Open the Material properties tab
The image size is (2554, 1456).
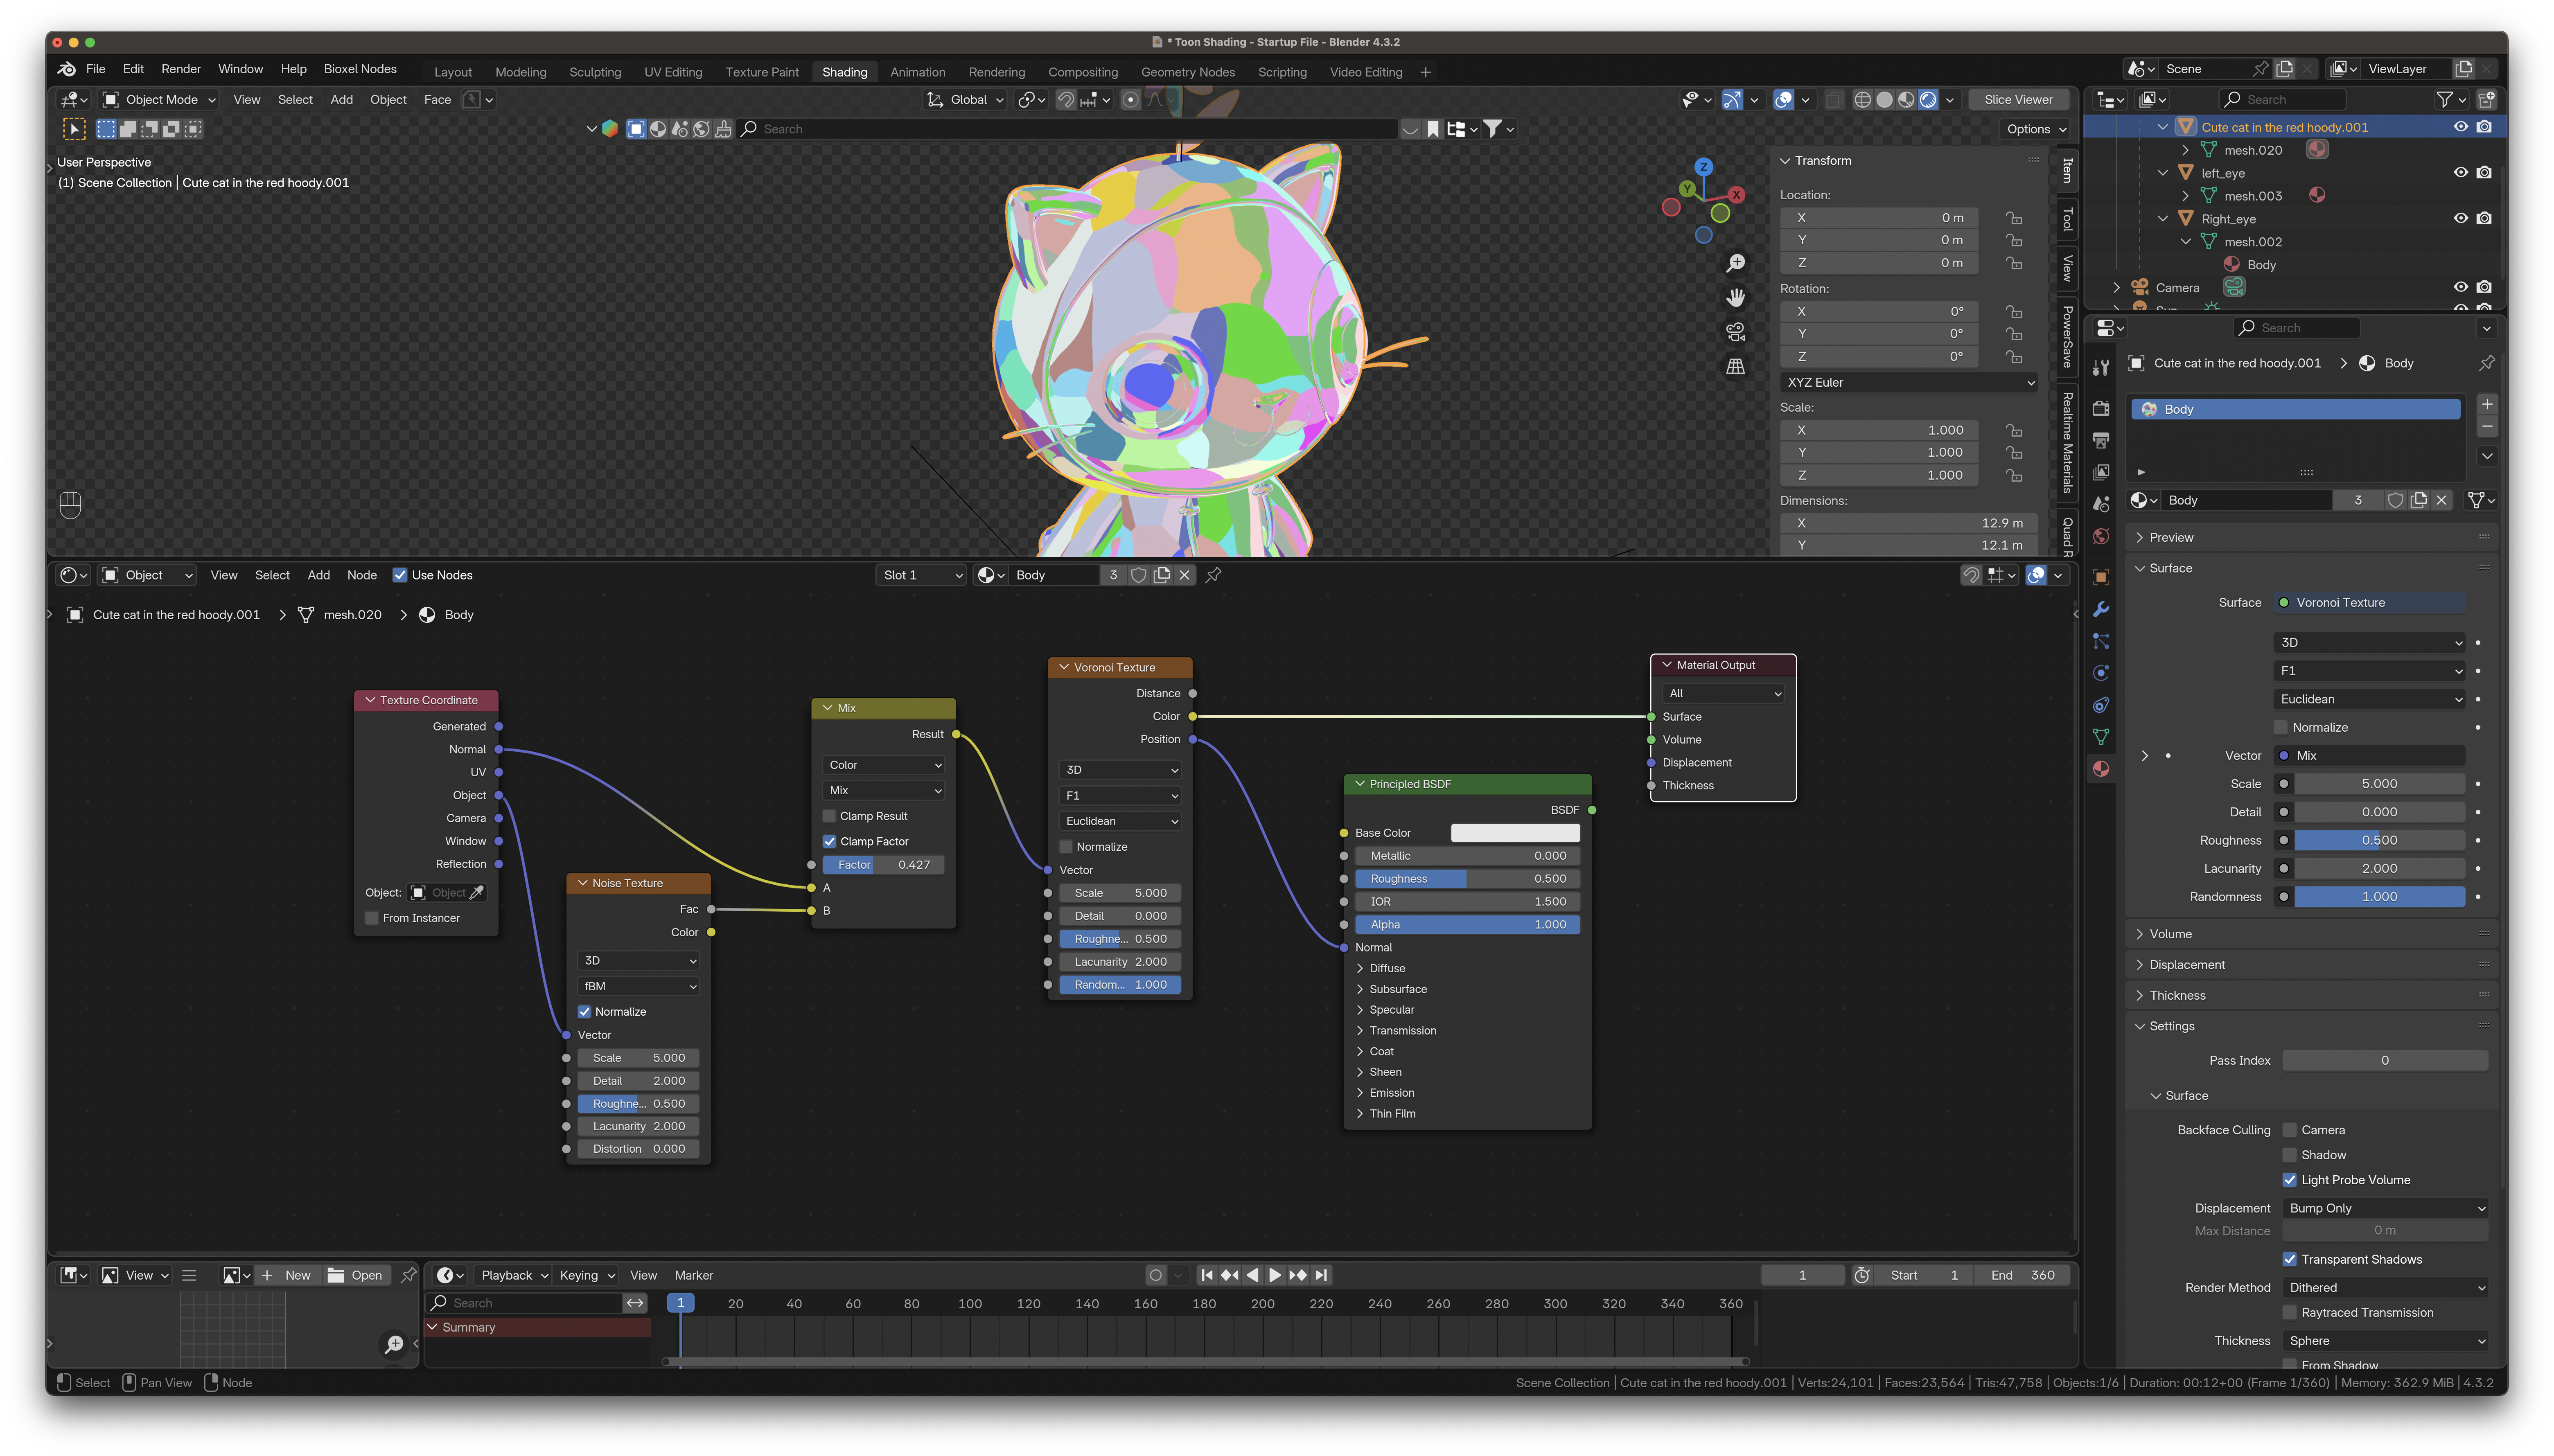2101,769
